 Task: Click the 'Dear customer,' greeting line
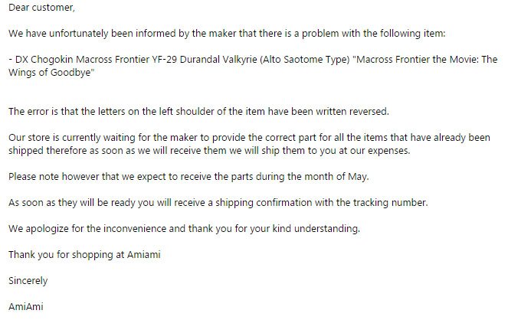41,8
